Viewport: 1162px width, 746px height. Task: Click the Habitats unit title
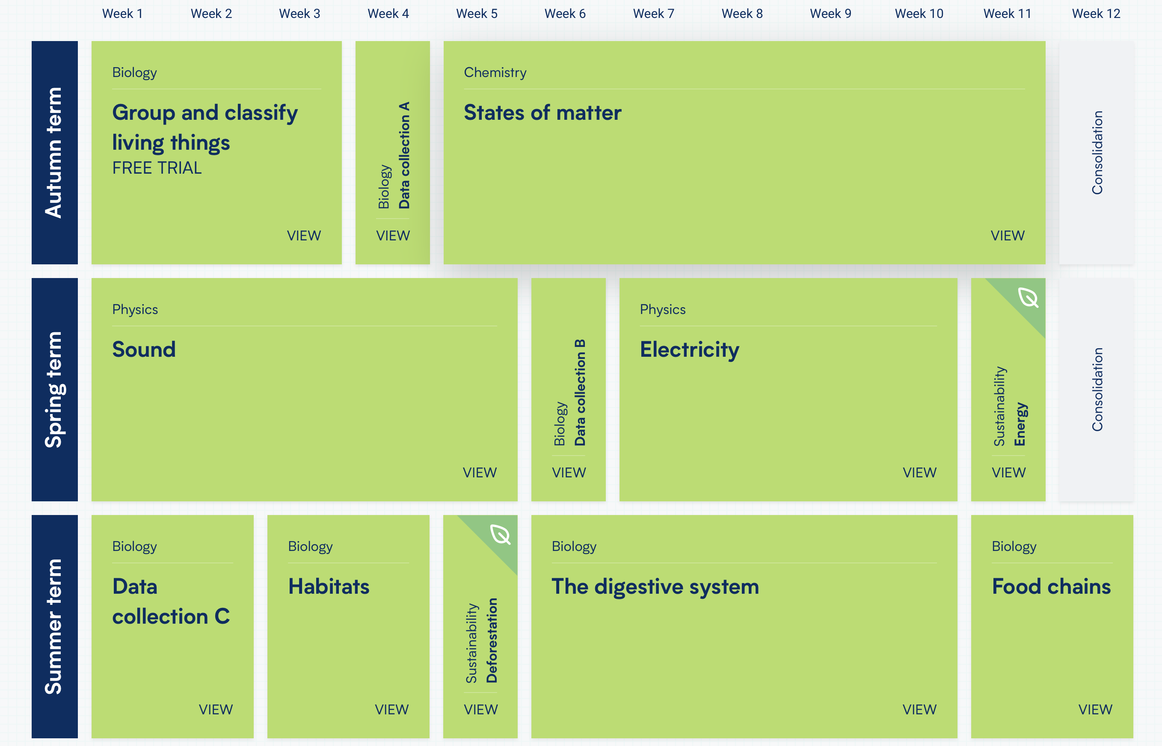(x=329, y=586)
